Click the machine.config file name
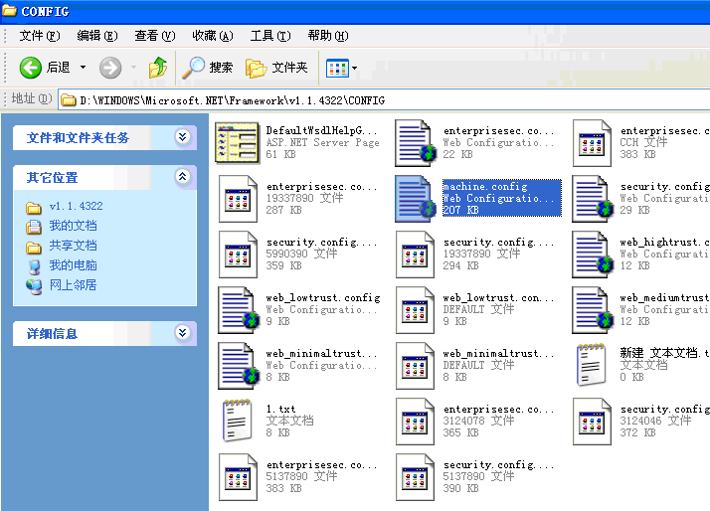 (x=485, y=186)
